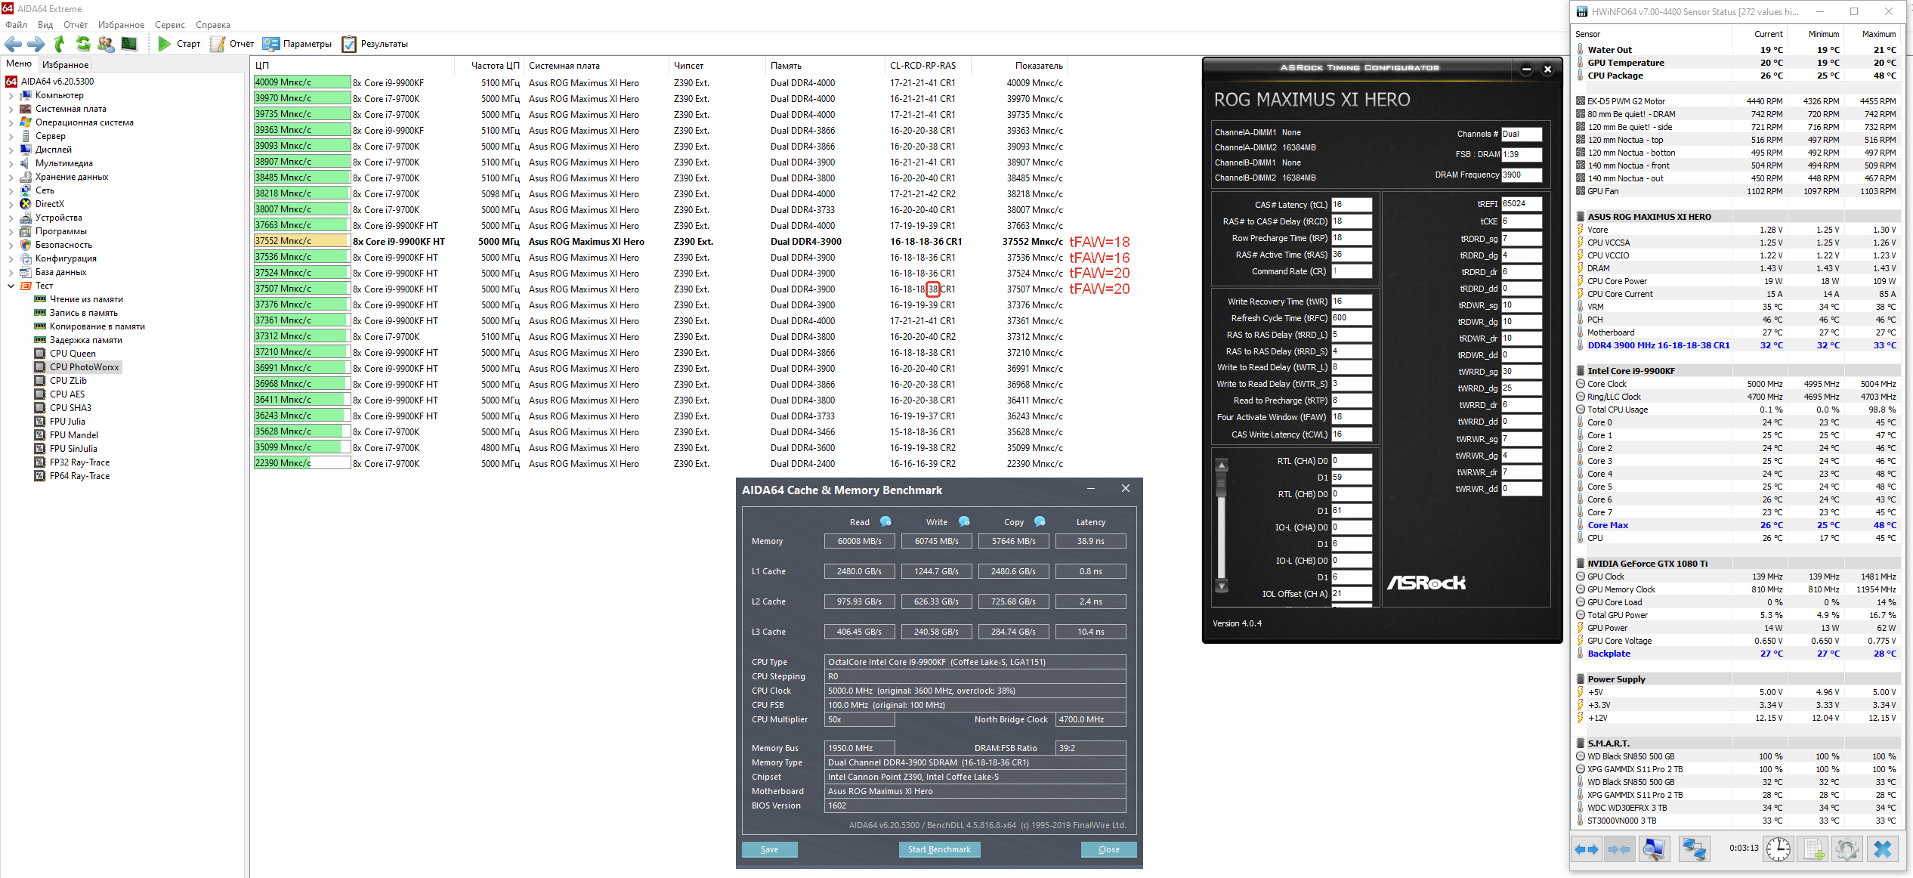Open the system stability monitor graph icon

point(129,44)
